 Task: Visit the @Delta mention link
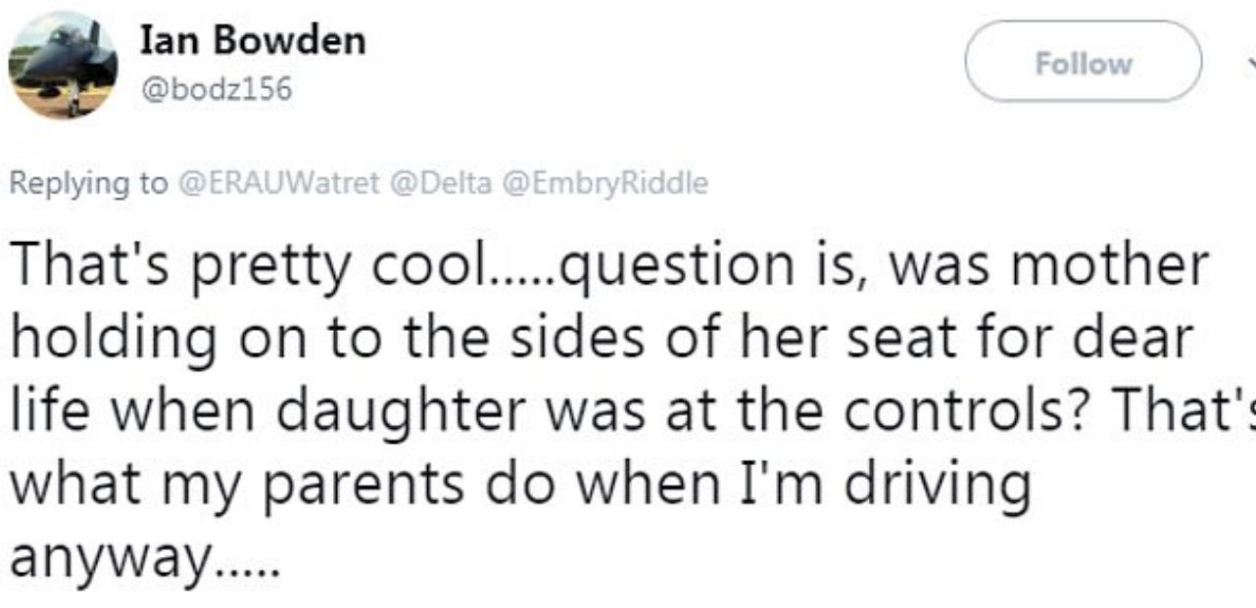click(441, 184)
